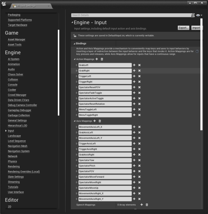The width and height of the screenshot is (208, 214).
Task: Click the Search Details input field
Action: click(131, 15)
